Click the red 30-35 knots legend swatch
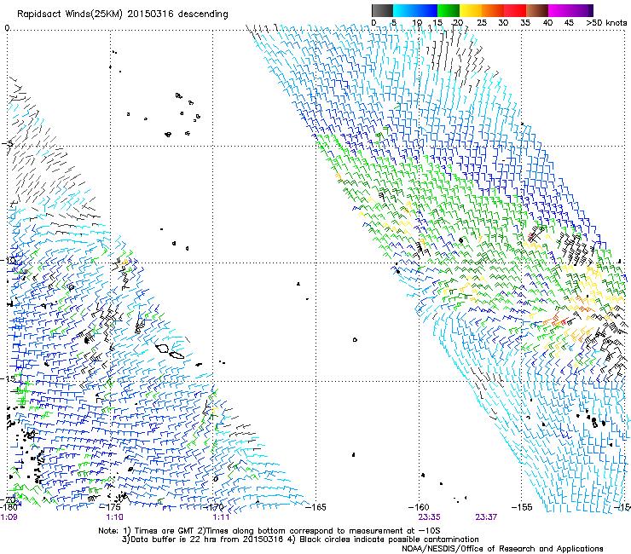The height and width of the screenshot is (554, 631). coord(515,10)
